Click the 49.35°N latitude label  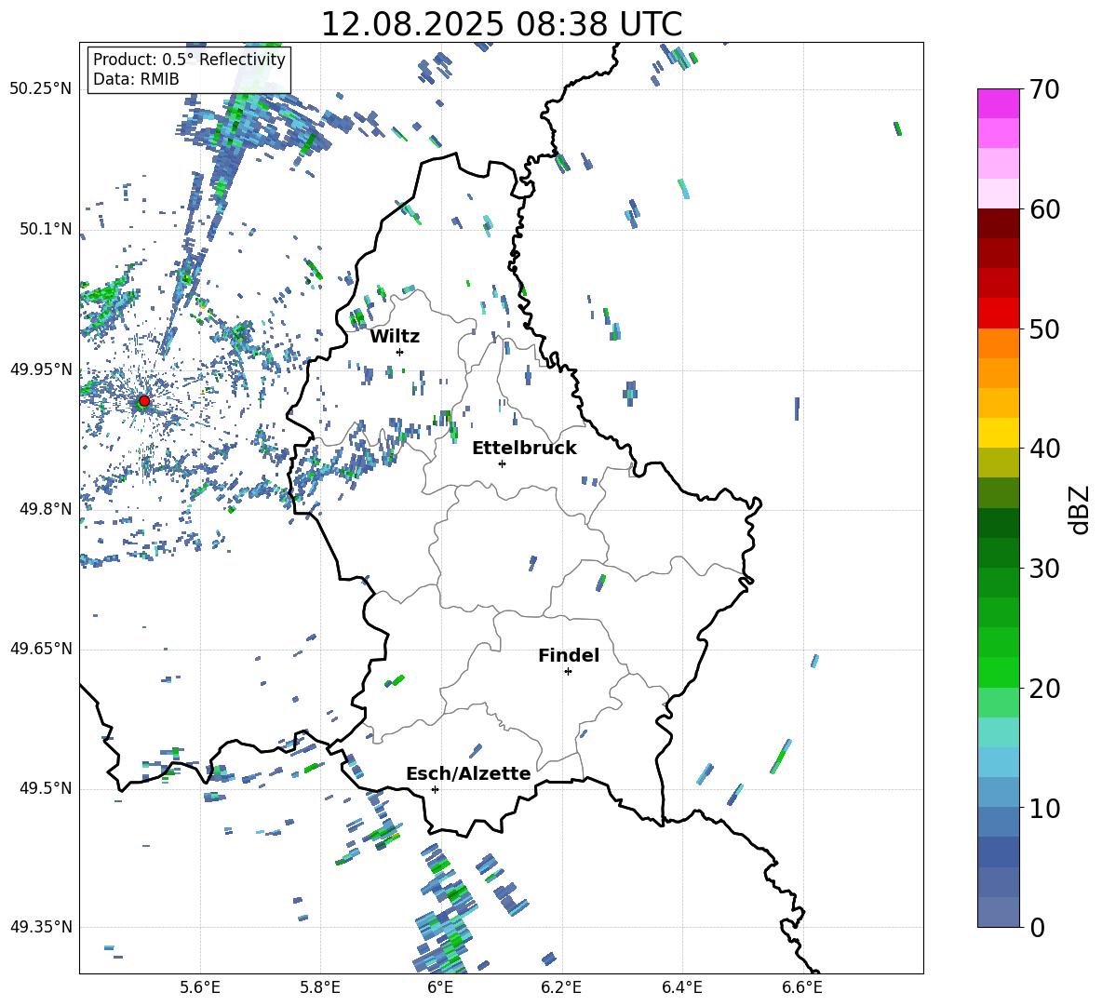pyautogui.click(x=41, y=927)
